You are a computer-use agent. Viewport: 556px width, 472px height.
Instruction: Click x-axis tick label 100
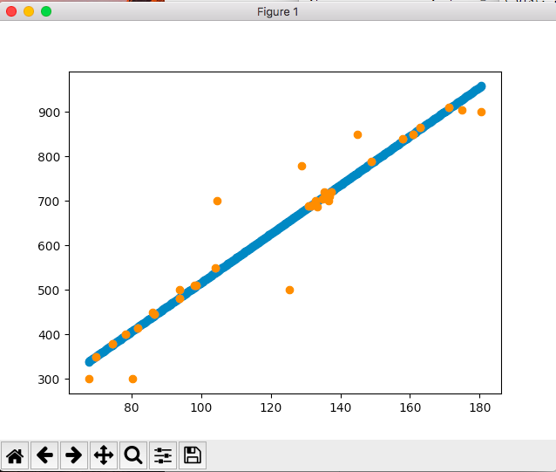pyautogui.click(x=201, y=407)
